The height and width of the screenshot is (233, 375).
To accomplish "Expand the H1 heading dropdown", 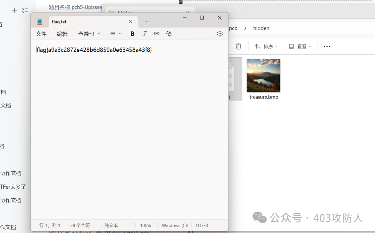I will [95, 34].
